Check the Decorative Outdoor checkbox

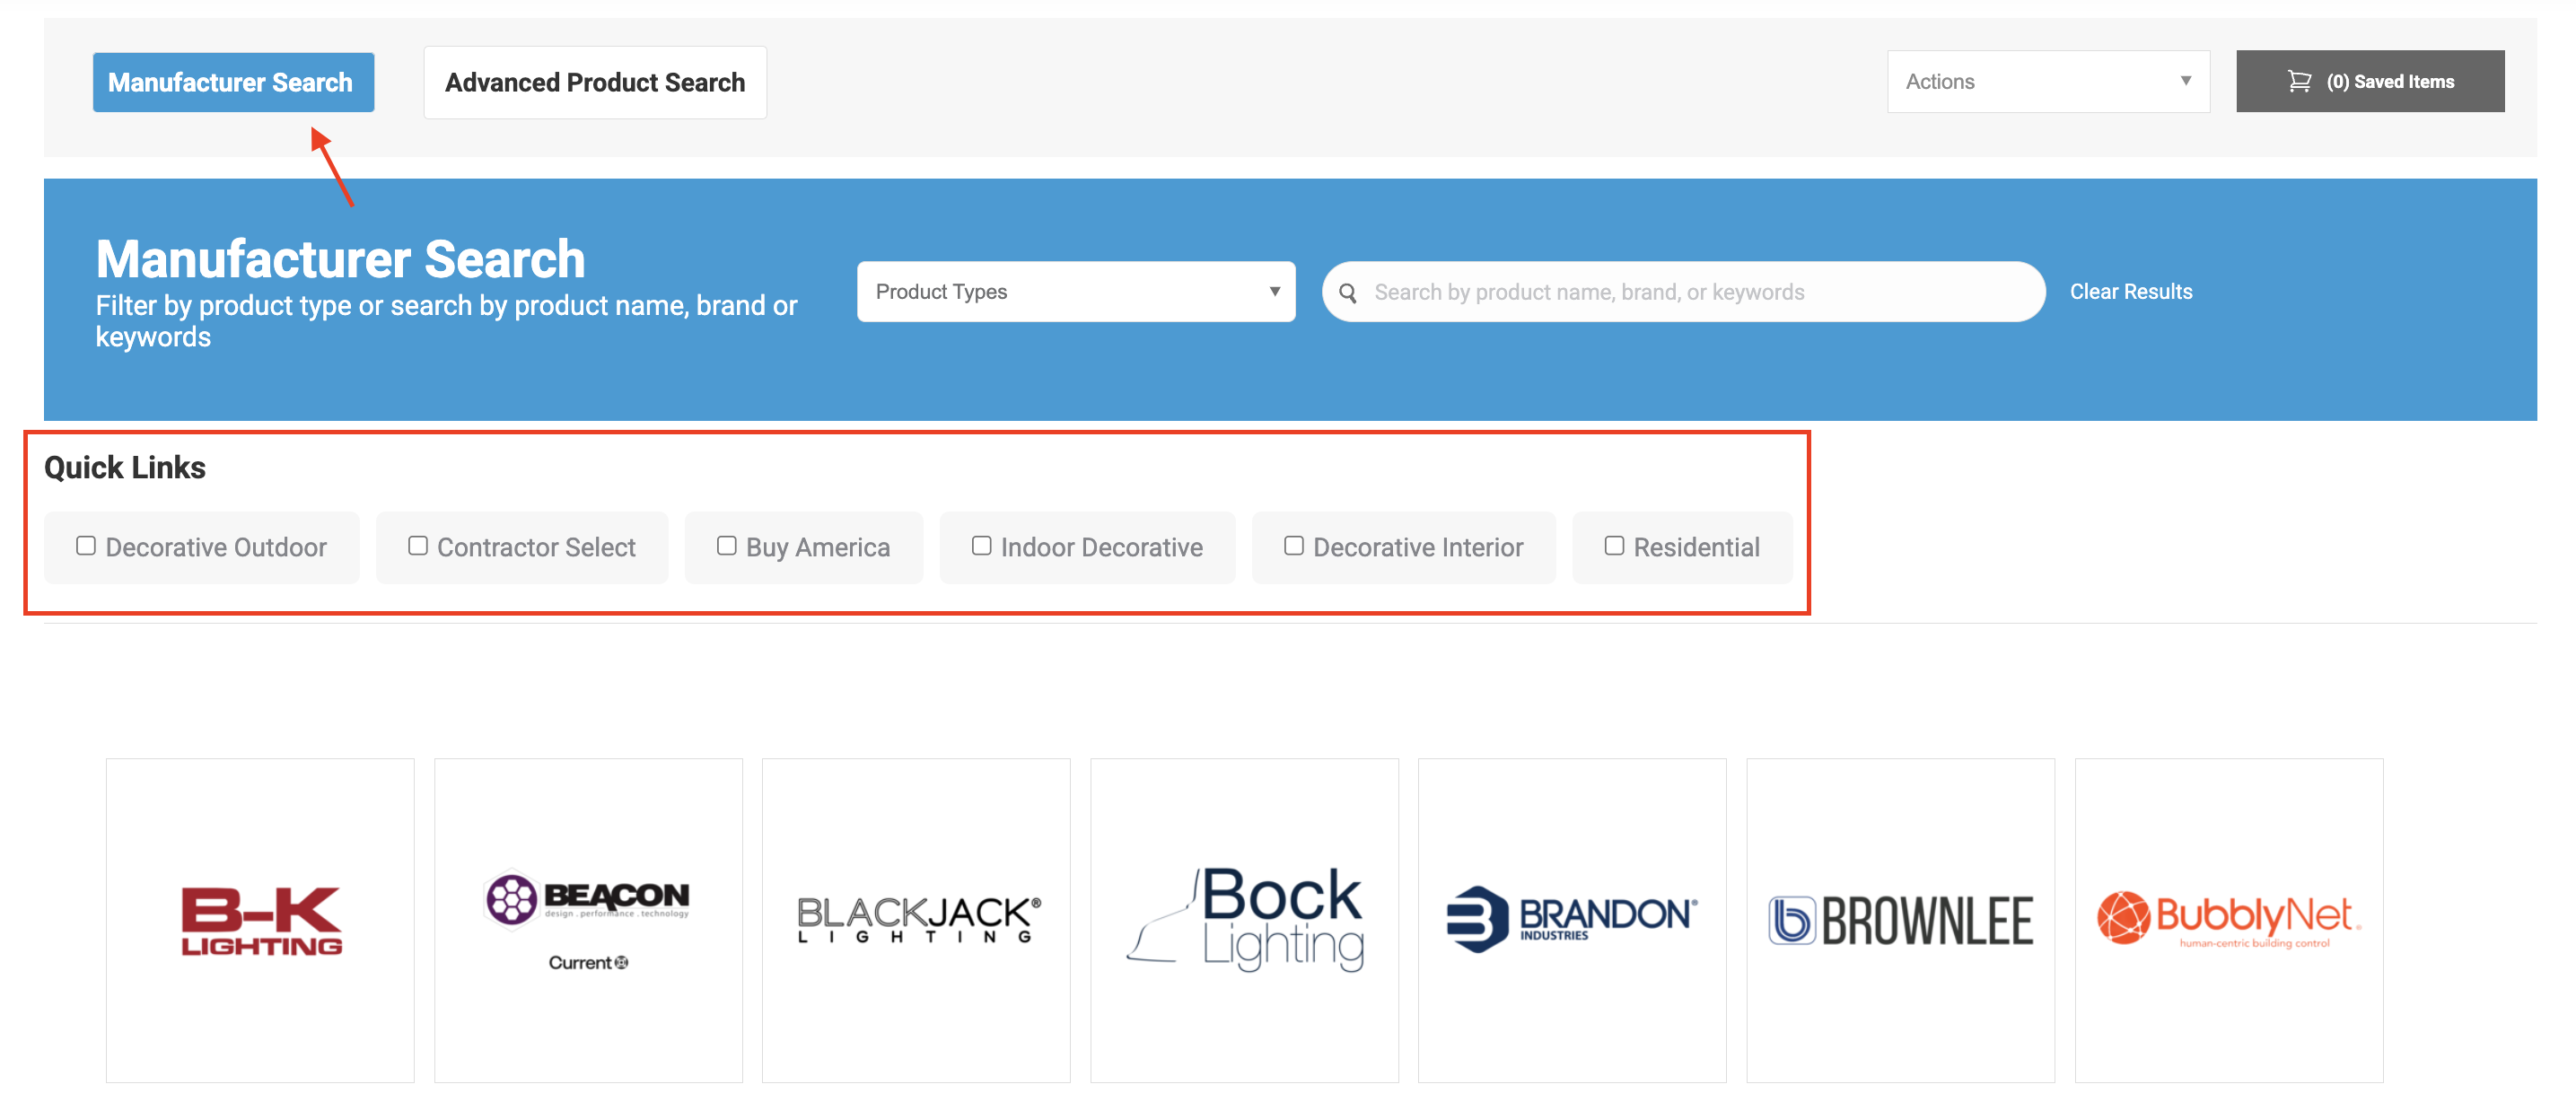86,546
